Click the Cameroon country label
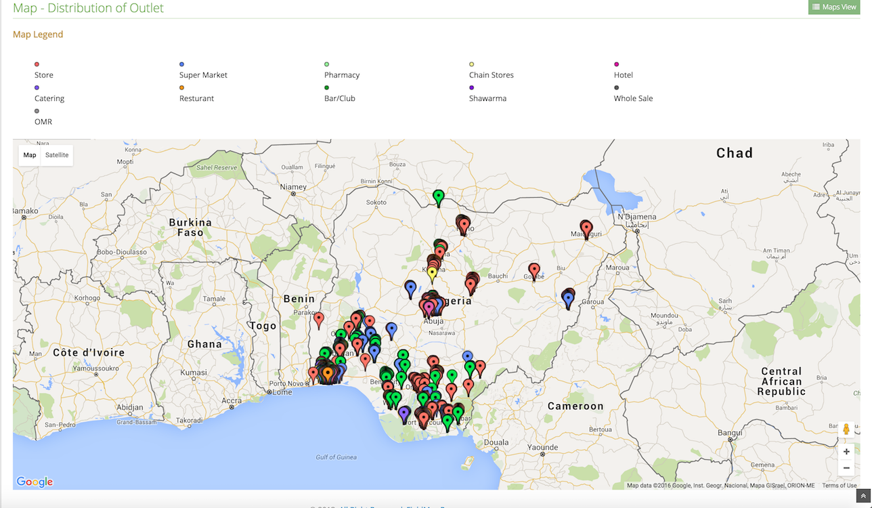The height and width of the screenshot is (508, 872). click(575, 406)
